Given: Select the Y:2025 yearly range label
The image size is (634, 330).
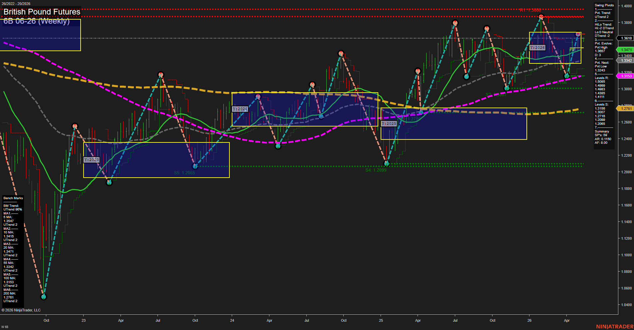Looking at the screenshot, I should click(389, 124).
